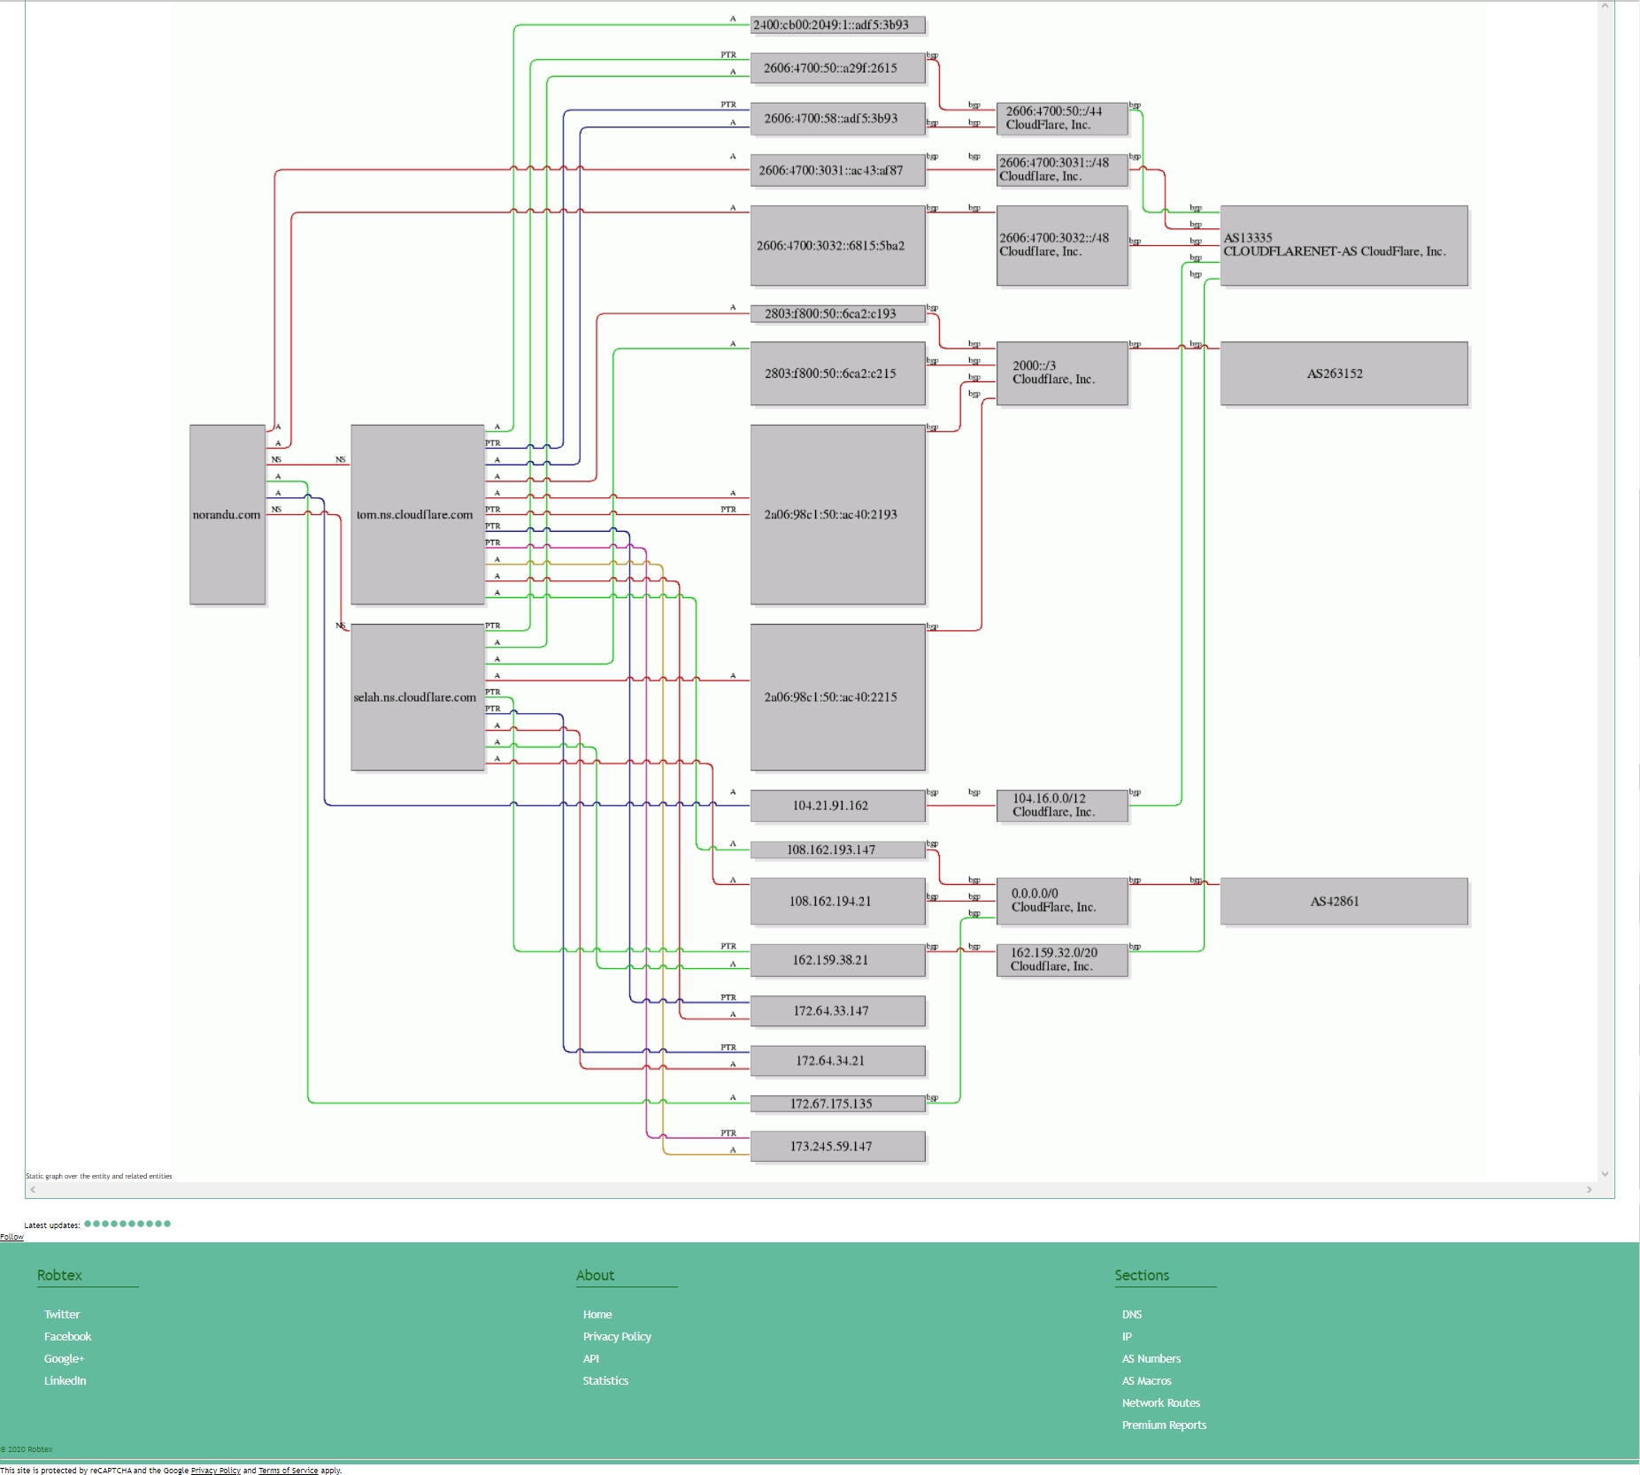Click the AS263152 node
Viewport: 1640px width, 1475px height.
pyautogui.click(x=1344, y=373)
